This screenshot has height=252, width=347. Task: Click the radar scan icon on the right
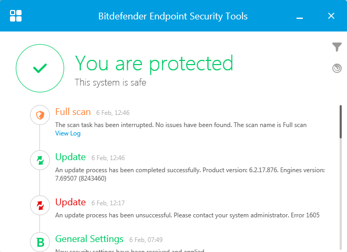pyautogui.click(x=337, y=68)
